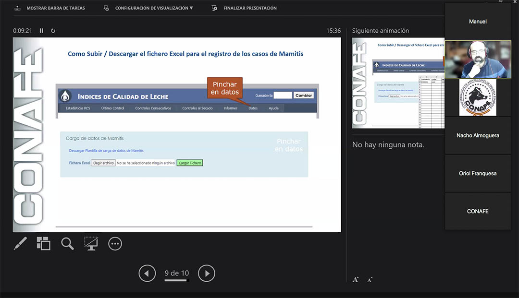Open more slide show options ellipsis

[x=115, y=244]
